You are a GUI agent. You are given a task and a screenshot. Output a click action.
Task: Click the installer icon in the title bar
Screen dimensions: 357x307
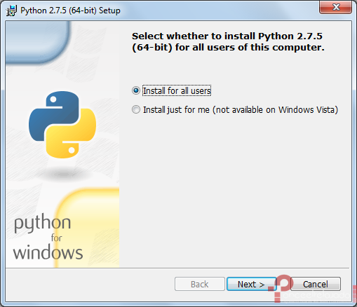coord(11,11)
